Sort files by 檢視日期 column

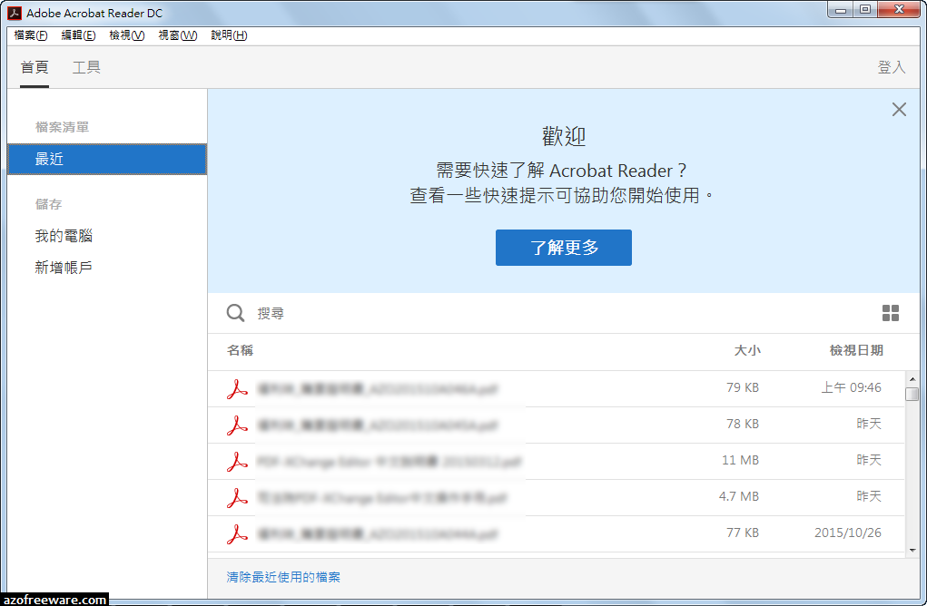pyautogui.click(x=856, y=350)
